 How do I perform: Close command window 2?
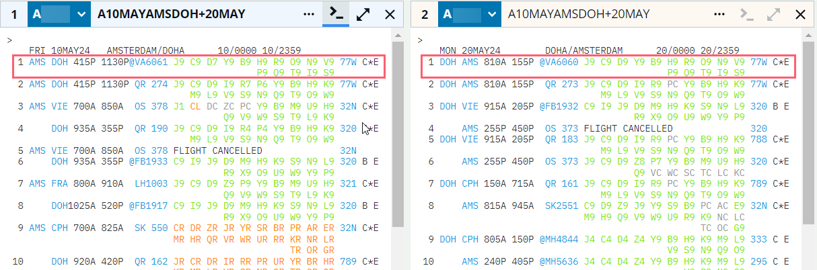click(x=800, y=14)
